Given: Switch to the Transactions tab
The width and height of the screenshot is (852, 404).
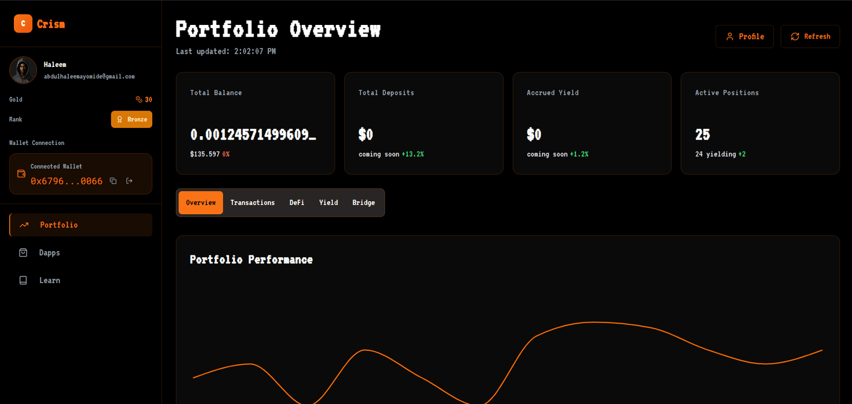Looking at the screenshot, I should pyautogui.click(x=252, y=203).
